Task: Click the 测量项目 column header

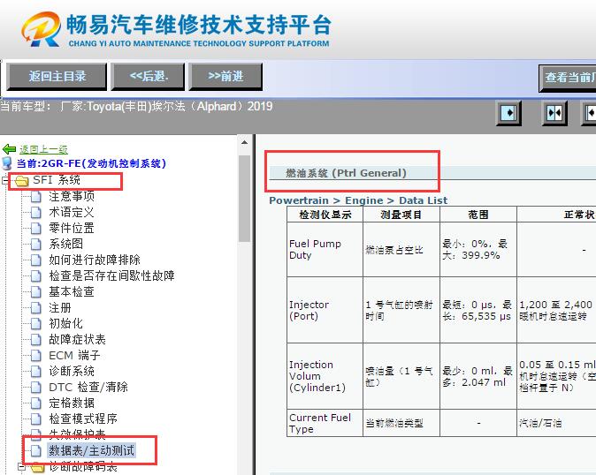Action: pyautogui.click(x=401, y=215)
